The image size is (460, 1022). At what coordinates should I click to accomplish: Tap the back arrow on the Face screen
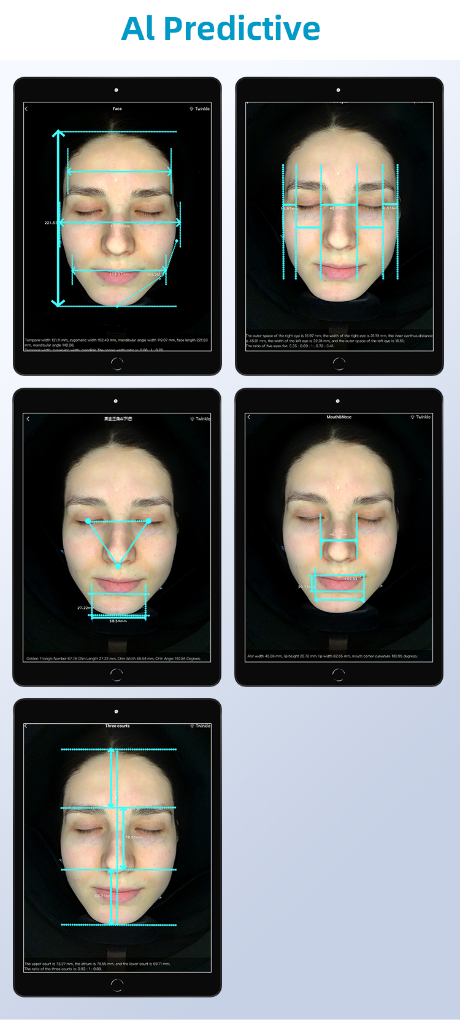(x=26, y=109)
